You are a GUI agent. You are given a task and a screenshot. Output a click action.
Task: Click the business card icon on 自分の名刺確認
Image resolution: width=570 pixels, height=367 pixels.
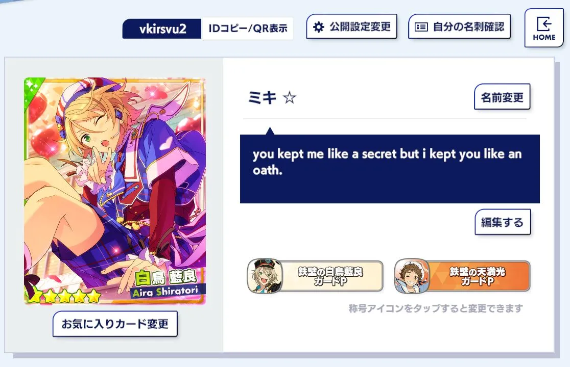[x=421, y=27]
